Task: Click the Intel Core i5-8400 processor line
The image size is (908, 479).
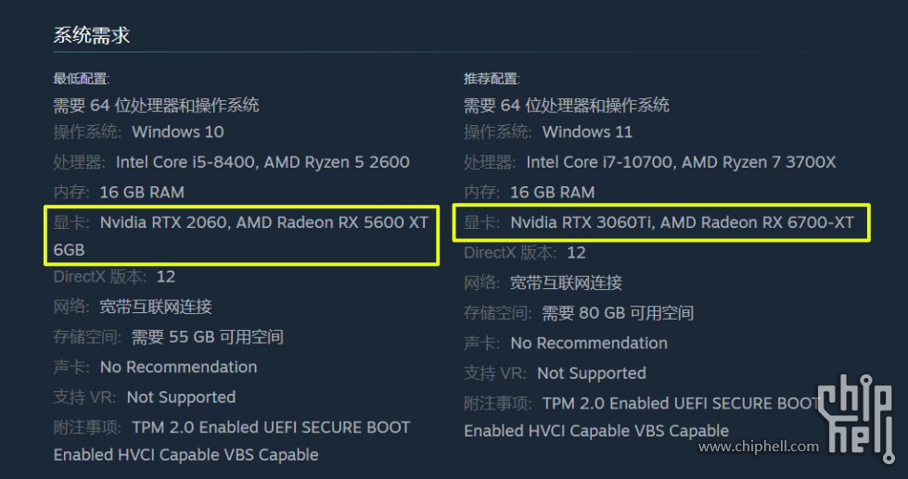Action: point(262,162)
